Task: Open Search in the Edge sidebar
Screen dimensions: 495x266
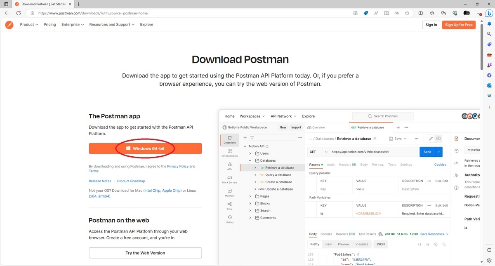Action: [489, 34]
